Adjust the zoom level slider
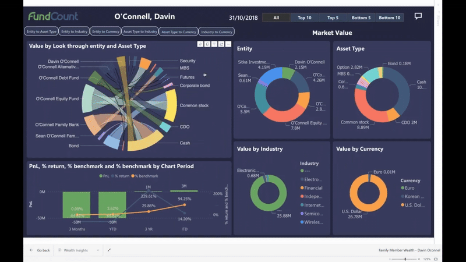The image size is (466, 262). (x=405, y=259)
